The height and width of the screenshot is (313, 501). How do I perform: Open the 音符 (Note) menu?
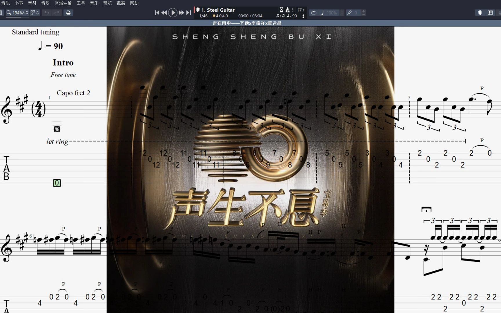pyautogui.click(x=32, y=3)
